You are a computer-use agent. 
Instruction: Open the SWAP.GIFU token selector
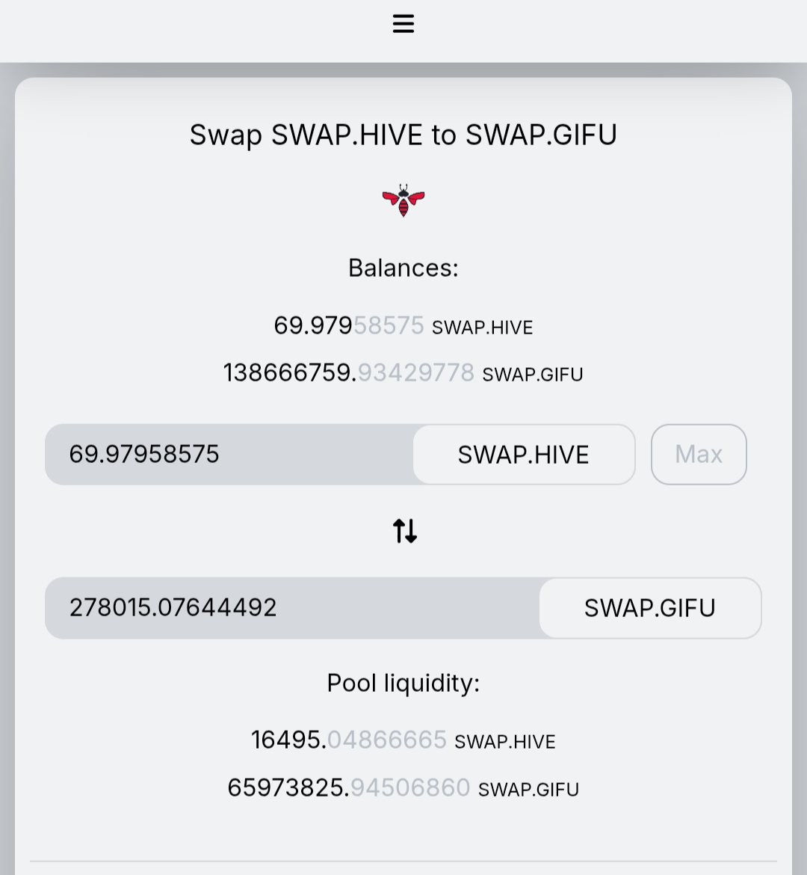point(649,608)
